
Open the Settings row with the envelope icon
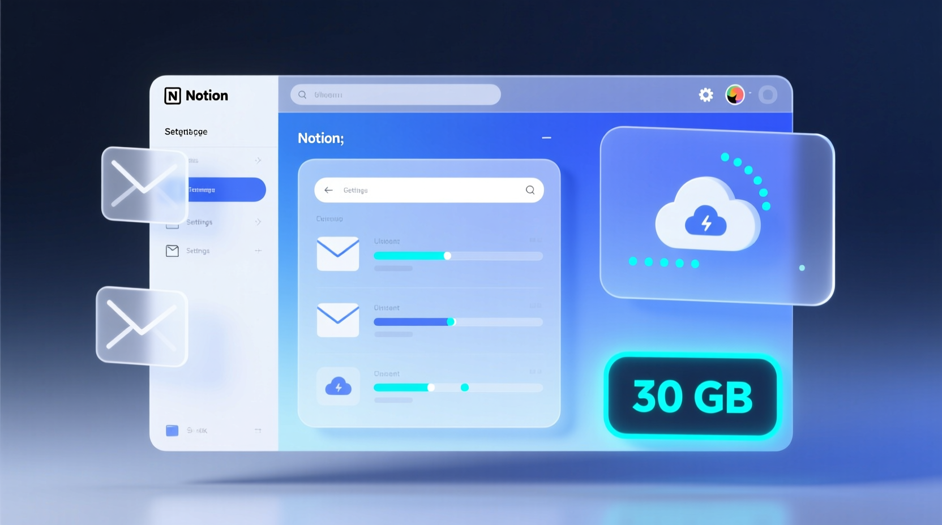coord(214,251)
